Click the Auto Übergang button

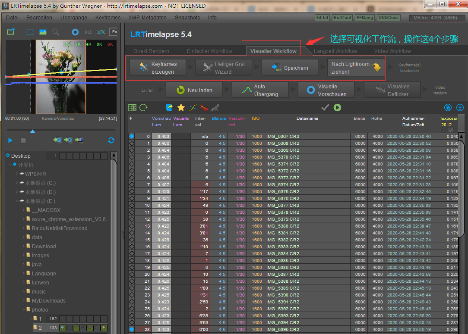(x=260, y=90)
